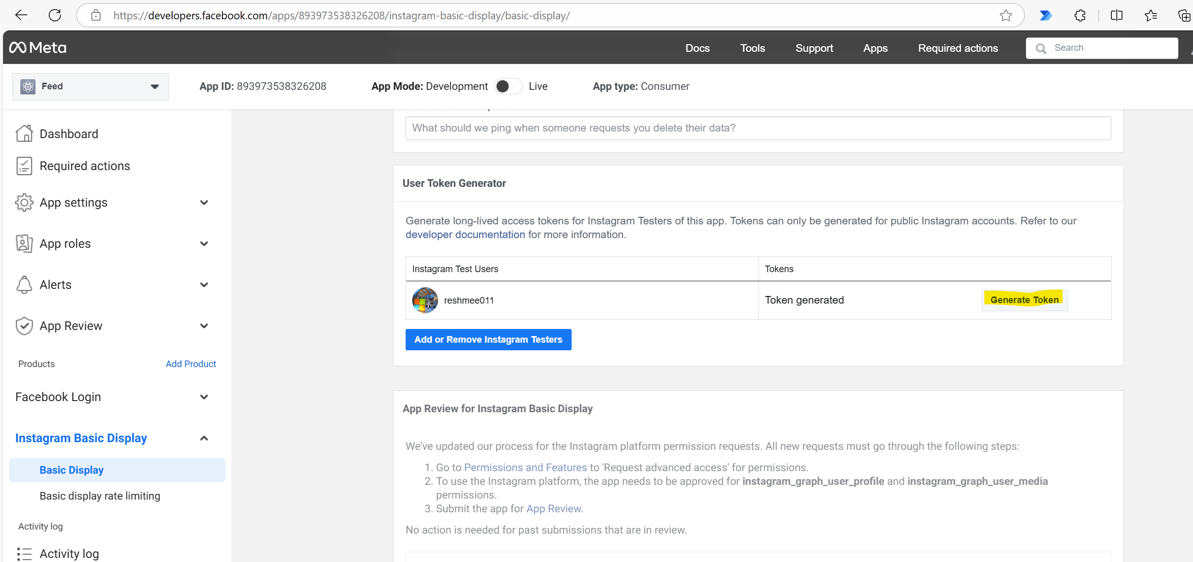1193x562 pixels.
Task: Click Add or Remove Instagram Testers
Action: coord(488,340)
